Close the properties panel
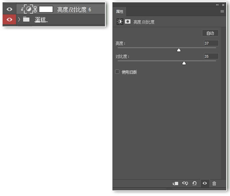230x196 pixels. click(x=223, y=5)
